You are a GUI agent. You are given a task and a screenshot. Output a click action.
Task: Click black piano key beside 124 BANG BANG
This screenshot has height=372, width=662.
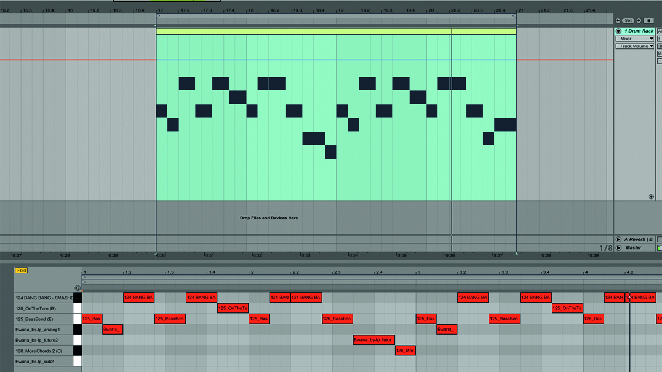tap(77, 298)
